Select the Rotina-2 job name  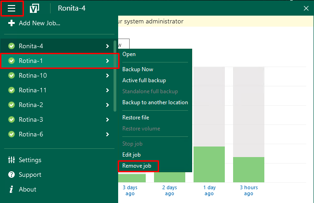(x=31, y=105)
